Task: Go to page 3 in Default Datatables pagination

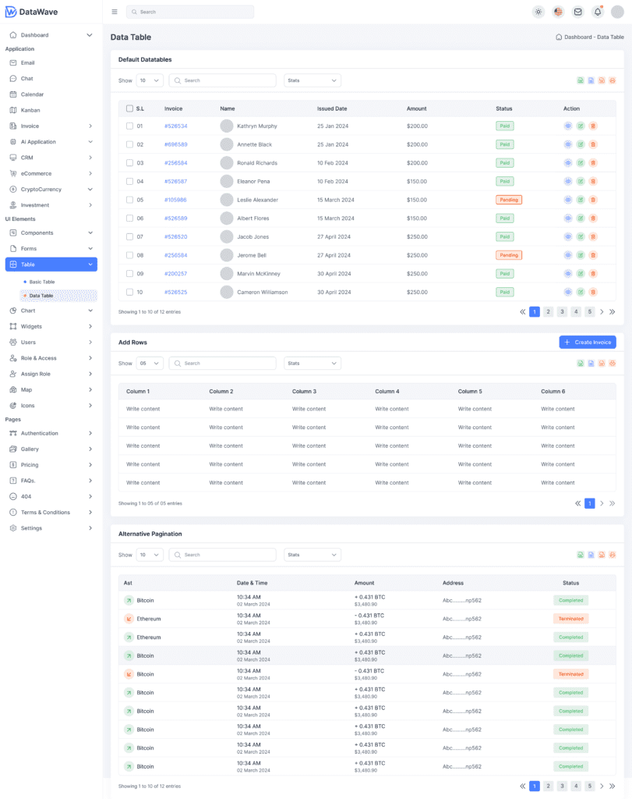Action: (562, 311)
